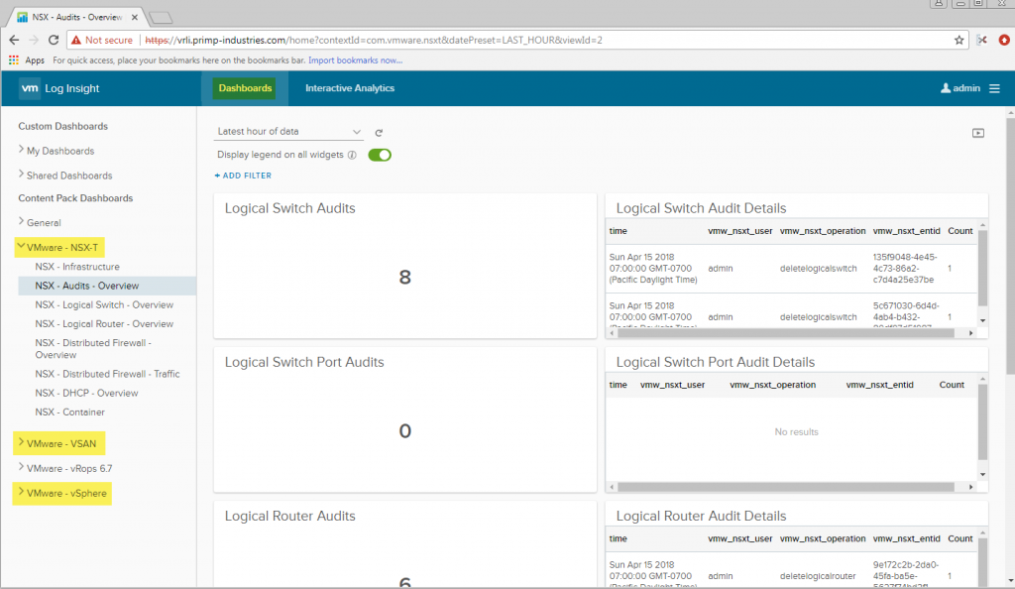
Task: Click the refresh icon beside time range
Action: pos(379,132)
